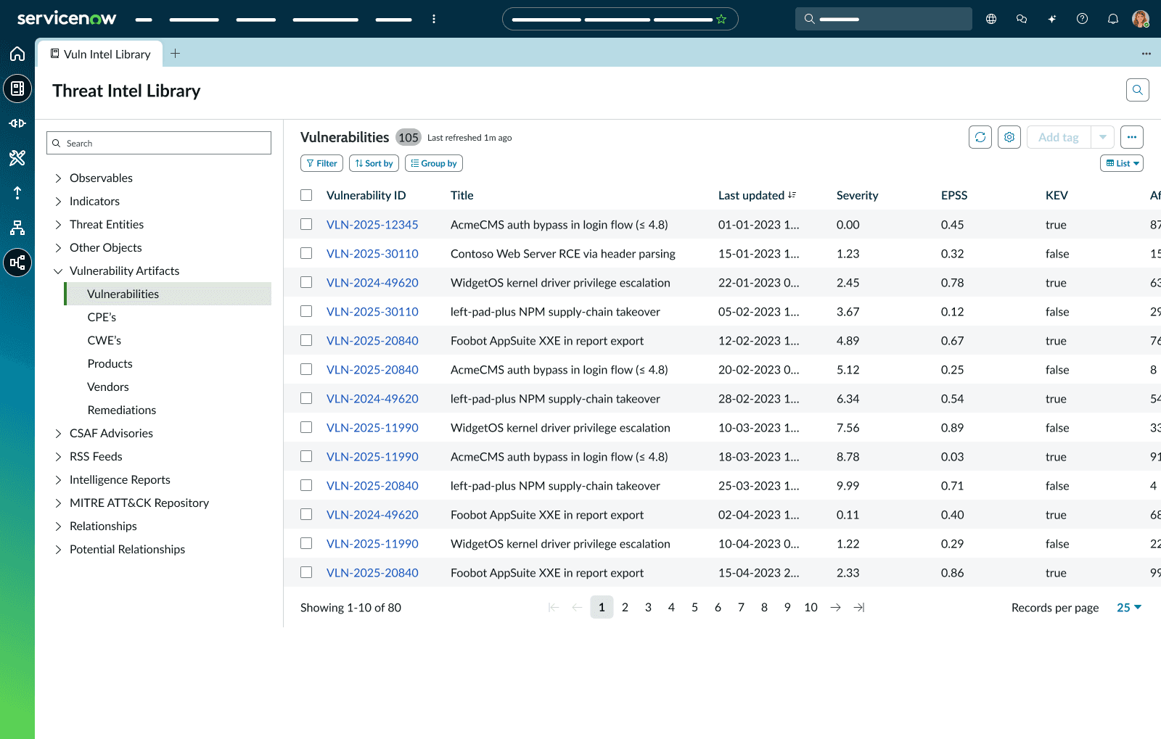Expand the Threat Entities node
Screen dimensions: 1161x739
click(x=58, y=224)
